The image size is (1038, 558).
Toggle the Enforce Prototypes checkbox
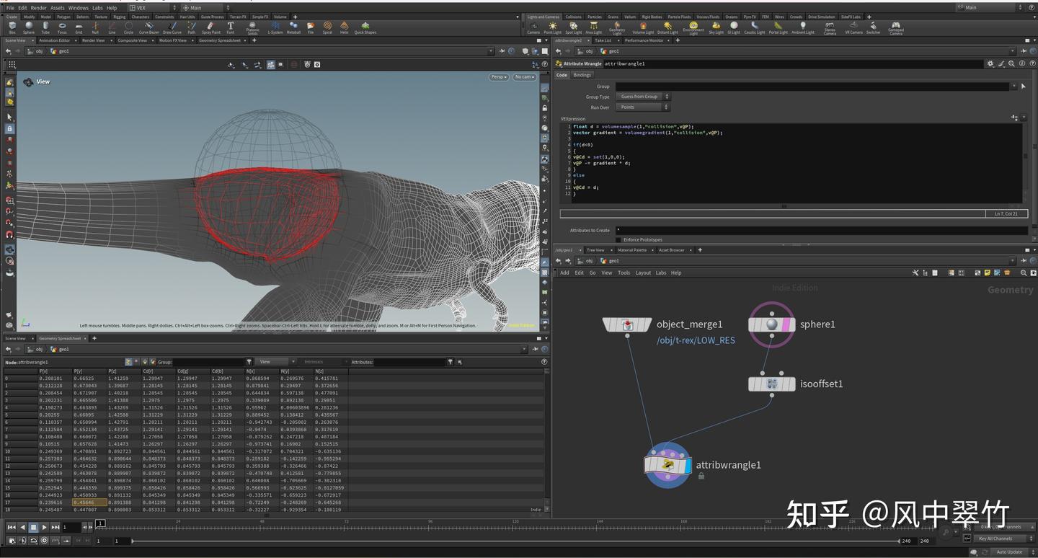(x=618, y=239)
